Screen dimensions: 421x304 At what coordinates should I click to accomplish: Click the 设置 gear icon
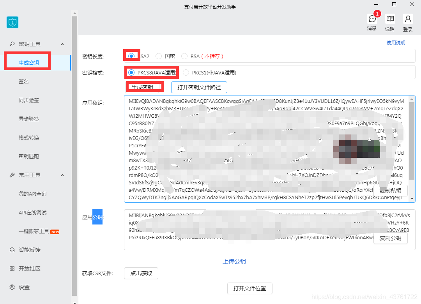tap(12, 287)
